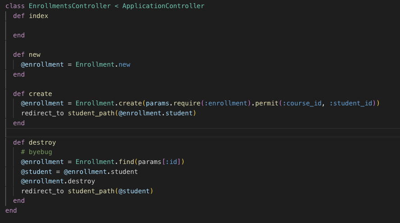Image resolution: width=400 pixels, height=223 pixels.
Task: Click the 'destroy' method name after def
Action: pos(42,142)
